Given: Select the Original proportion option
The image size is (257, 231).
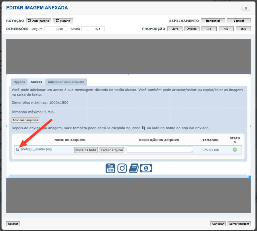Looking at the screenshot, I should 192,29.
